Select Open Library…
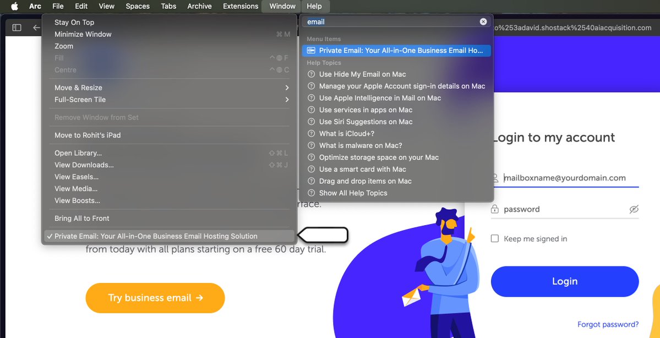Viewport: 660px width, 338px height. [x=169, y=153]
